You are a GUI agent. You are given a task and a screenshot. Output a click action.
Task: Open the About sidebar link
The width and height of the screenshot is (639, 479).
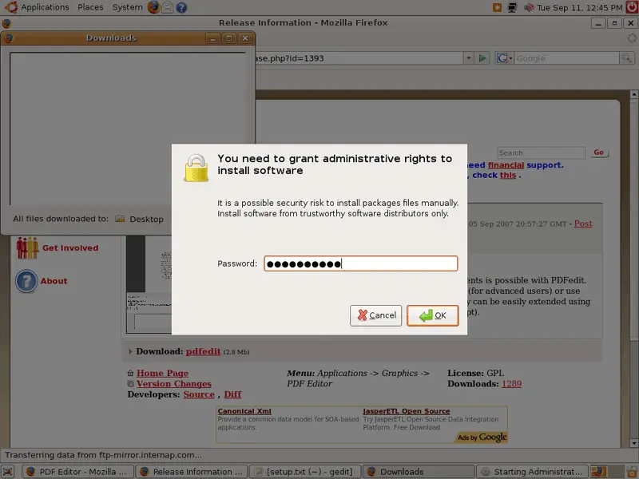pyautogui.click(x=54, y=281)
